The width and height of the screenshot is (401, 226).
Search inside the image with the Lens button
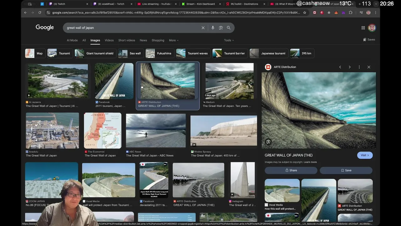coord(268,142)
